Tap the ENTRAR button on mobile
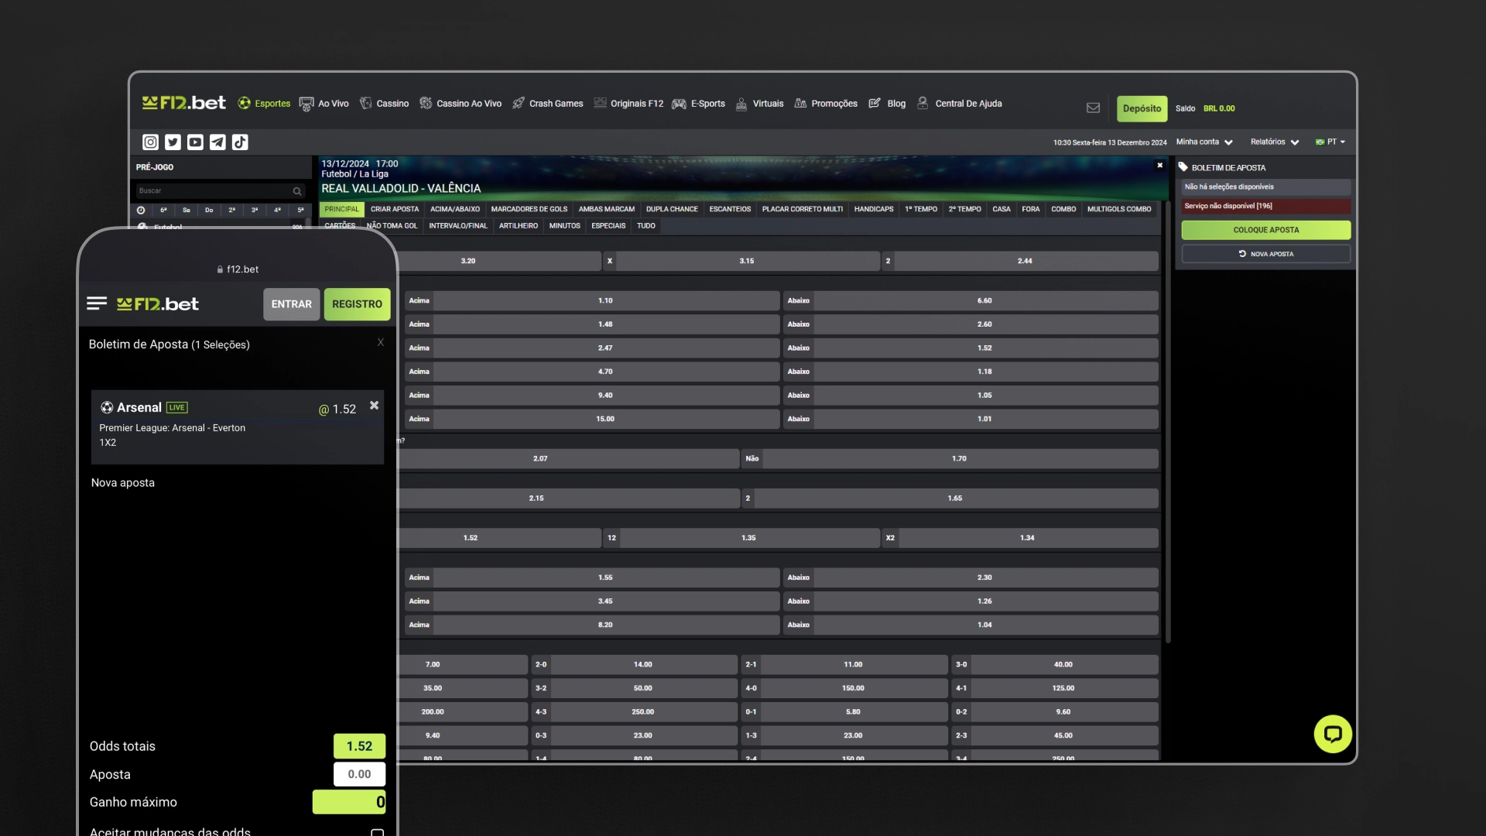The height and width of the screenshot is (836, 1486). coord(291,304)
